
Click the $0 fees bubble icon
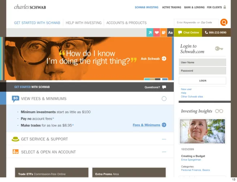[16, 99]
